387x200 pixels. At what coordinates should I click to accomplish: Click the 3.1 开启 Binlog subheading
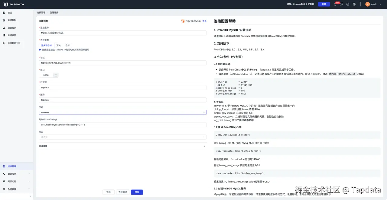pos(222,64)
